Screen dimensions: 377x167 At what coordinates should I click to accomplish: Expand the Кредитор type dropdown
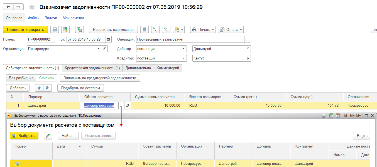[183, 58]
